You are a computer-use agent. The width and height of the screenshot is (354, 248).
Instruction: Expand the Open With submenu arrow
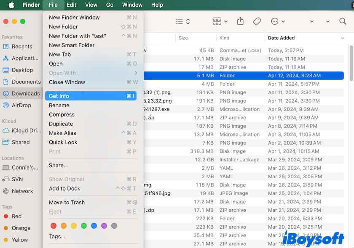point(136,73)
